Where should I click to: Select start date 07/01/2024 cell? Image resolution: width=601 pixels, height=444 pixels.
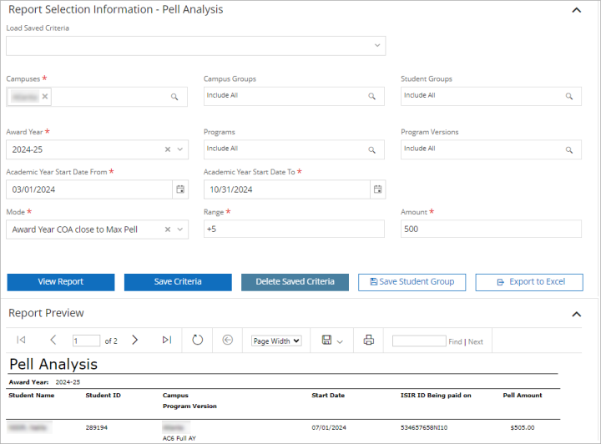(329, 427)
